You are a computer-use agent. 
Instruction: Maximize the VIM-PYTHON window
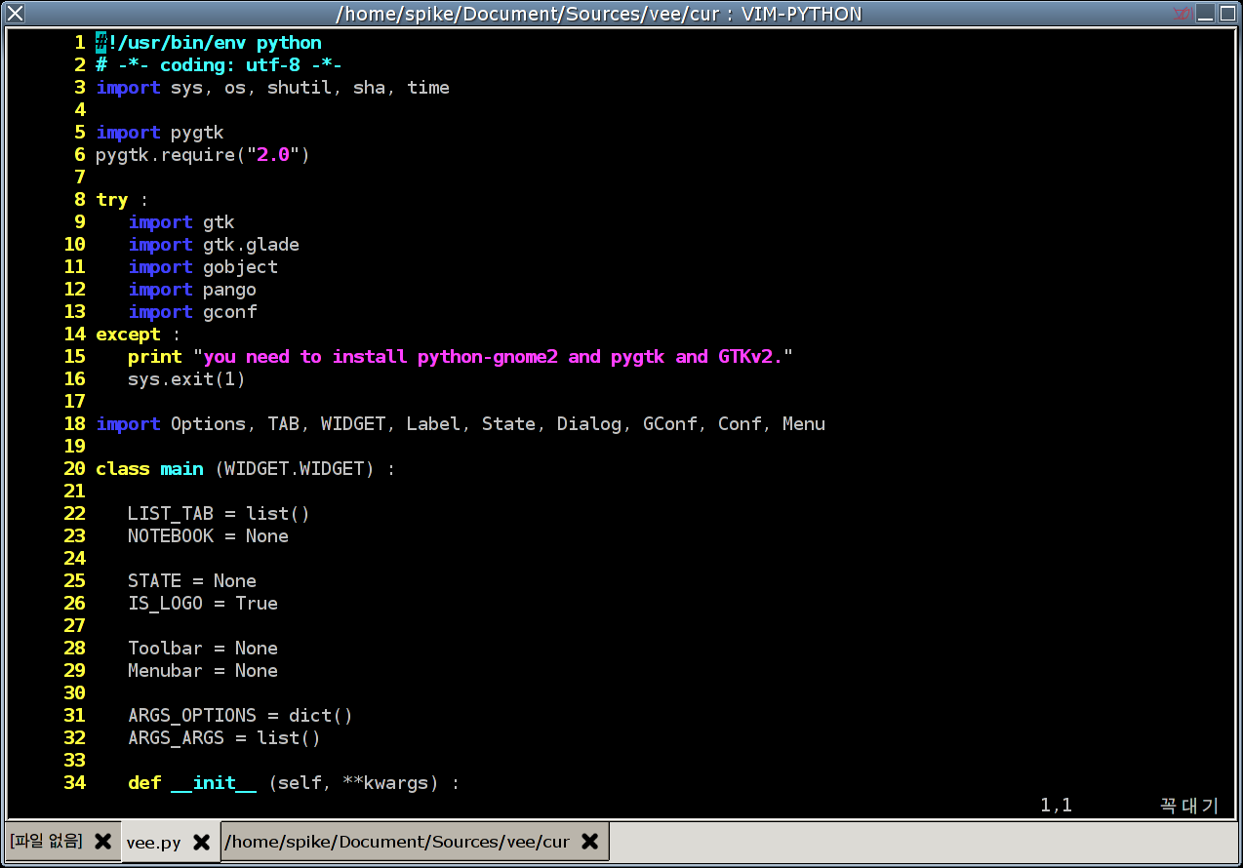click(1226, 13)
